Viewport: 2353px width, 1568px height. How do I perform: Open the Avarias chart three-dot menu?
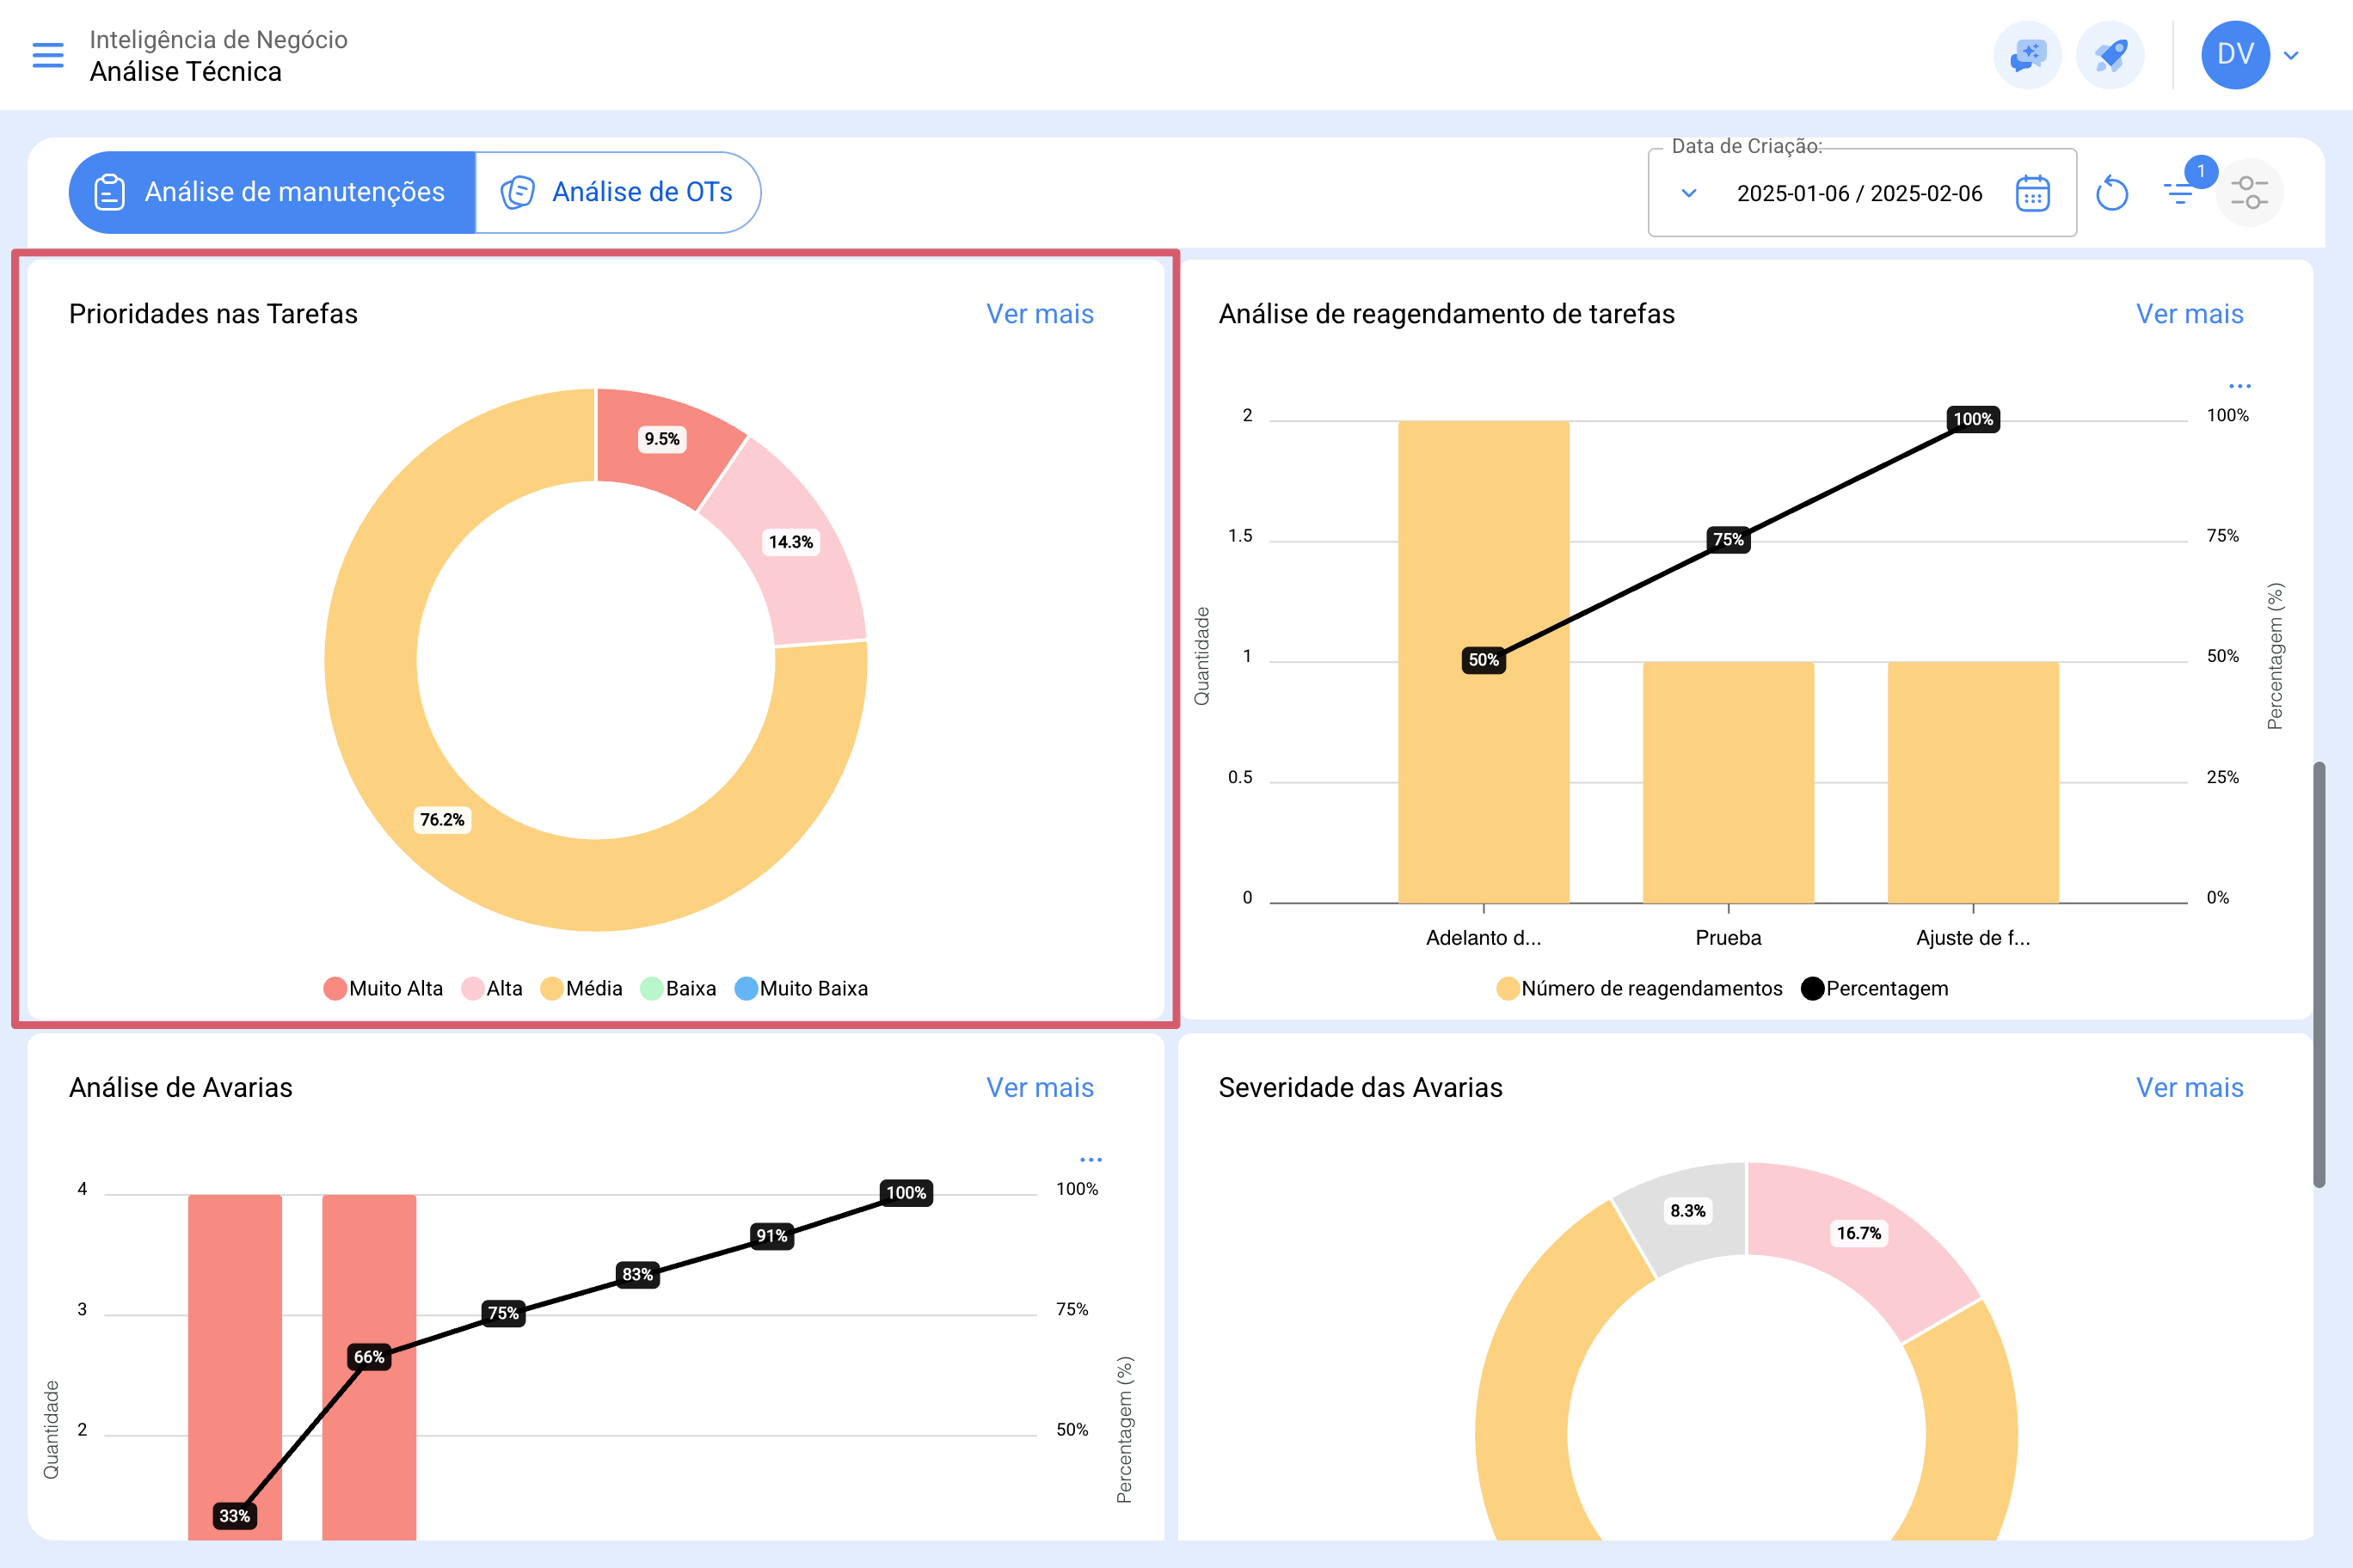[x=1090, y=1160]
